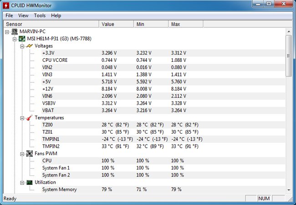Image resolution: width=296 pixels, height=205 pixels.
Task: Select the VIN6 sensor row
Action: pos(163,96)
